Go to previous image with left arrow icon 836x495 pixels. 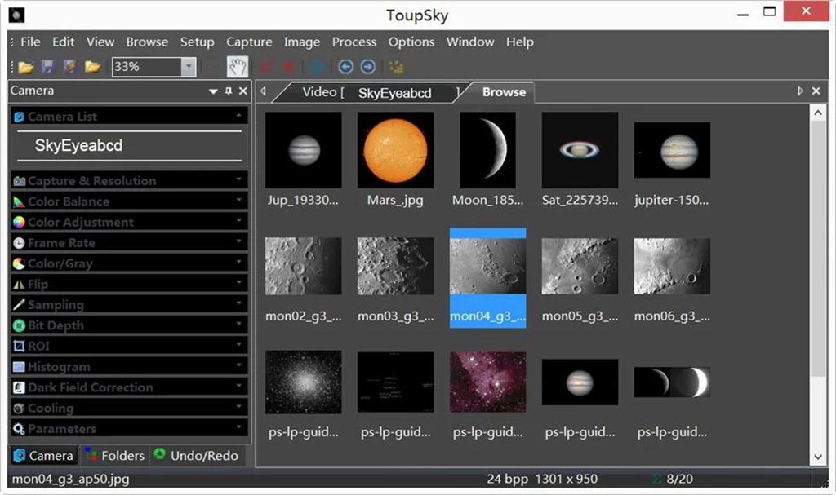(x=345, y=67)
